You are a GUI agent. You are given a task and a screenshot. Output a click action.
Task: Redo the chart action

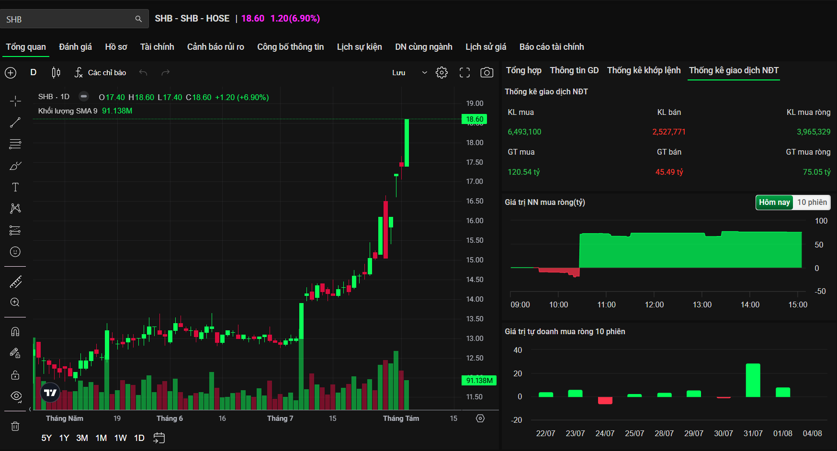(166, 72)
